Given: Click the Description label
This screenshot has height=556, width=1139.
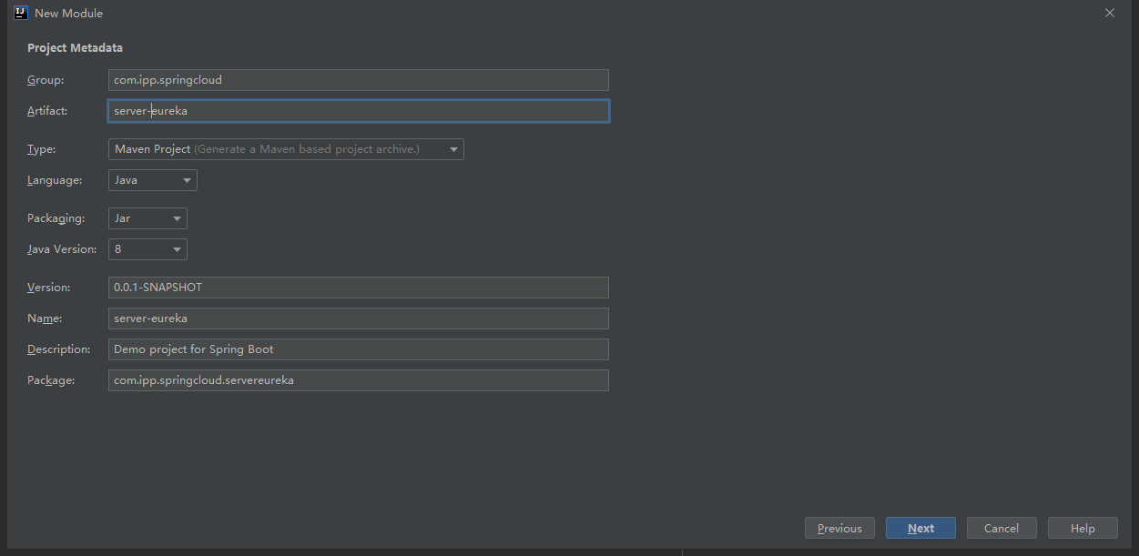Looking at the screenshot, I should [59, 349].
